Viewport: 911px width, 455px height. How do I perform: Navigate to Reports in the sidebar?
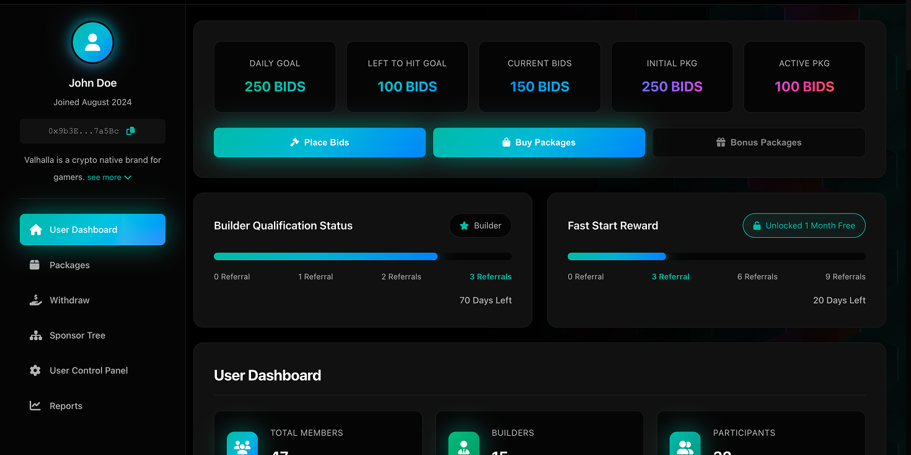tap(66, 405)
